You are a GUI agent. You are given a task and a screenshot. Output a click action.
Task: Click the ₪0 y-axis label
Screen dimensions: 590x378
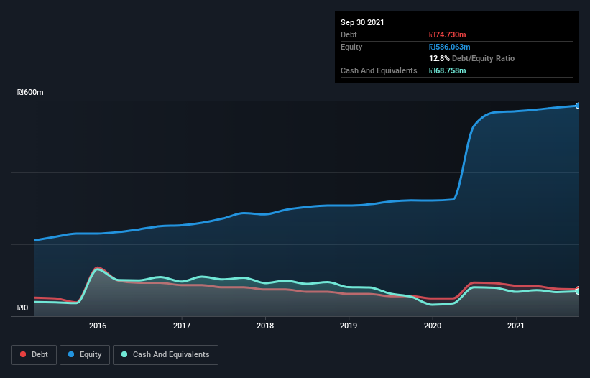22,308
